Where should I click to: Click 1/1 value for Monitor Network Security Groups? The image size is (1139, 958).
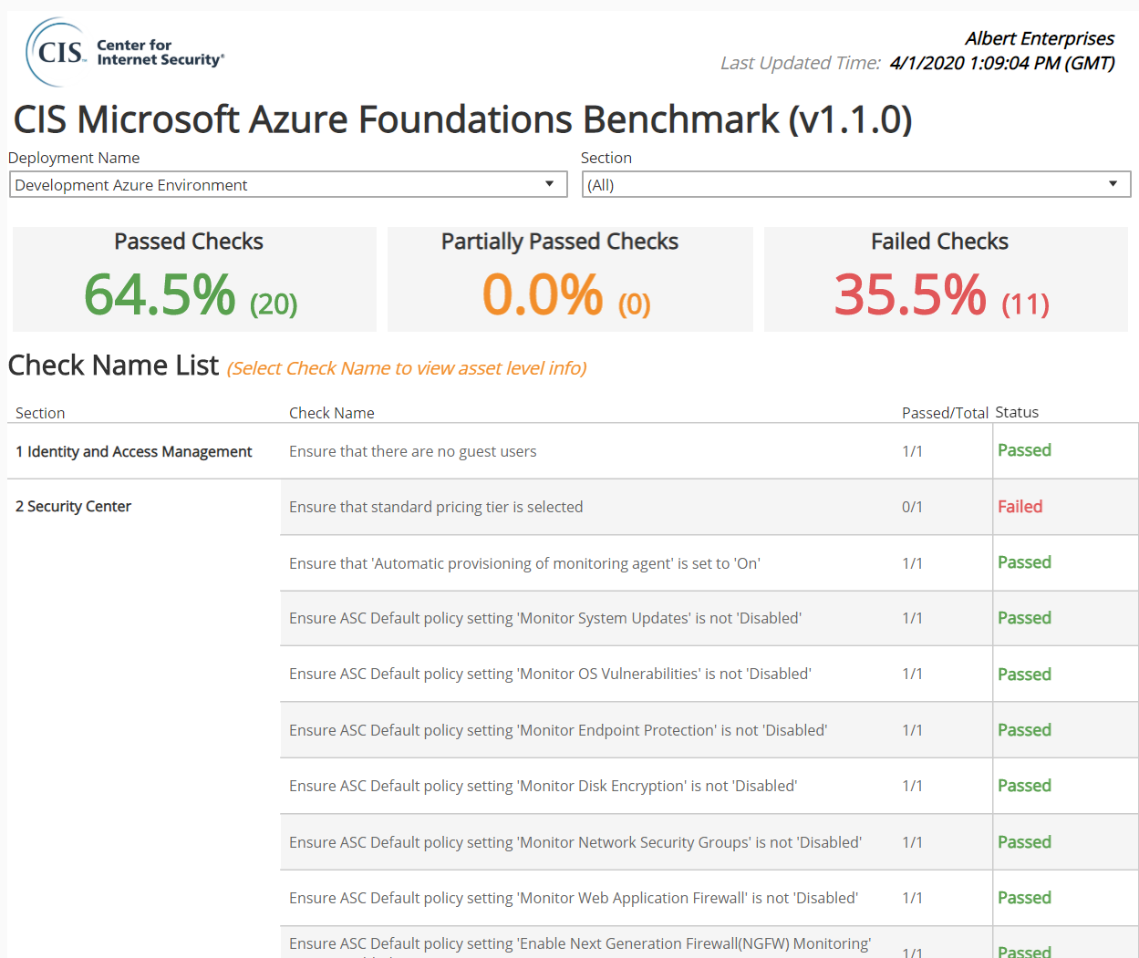pyautogui.click(x=912, y=842)
